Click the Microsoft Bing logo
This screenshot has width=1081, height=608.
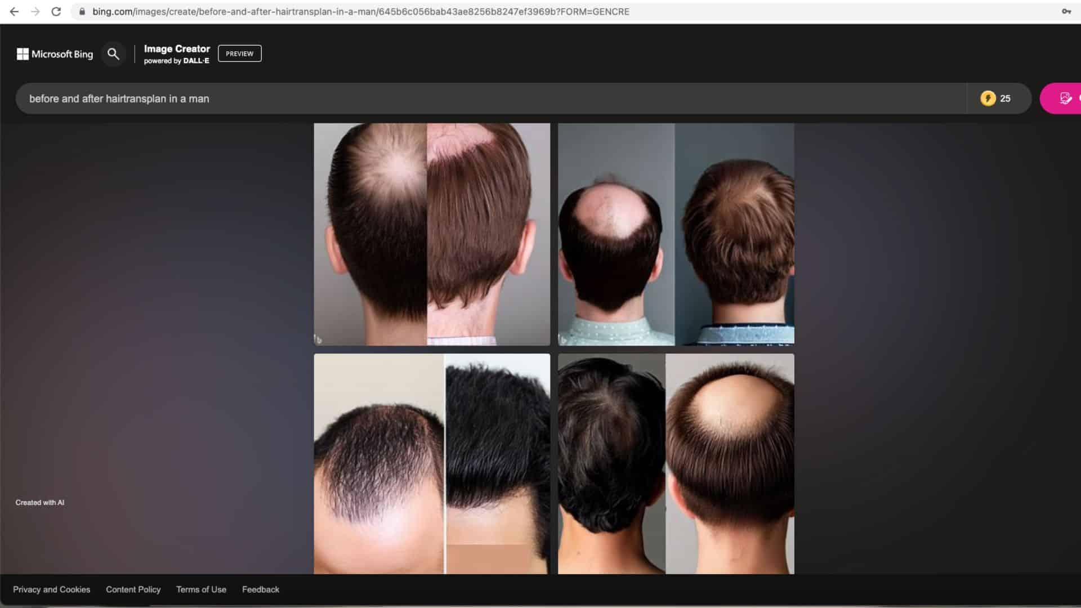(x=55, y=54)
